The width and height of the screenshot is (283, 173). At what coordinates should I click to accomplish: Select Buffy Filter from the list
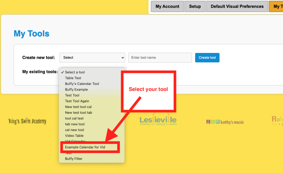(74, 159)
